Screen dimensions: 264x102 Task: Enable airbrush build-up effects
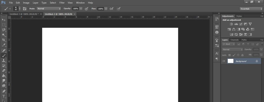[111, 9]
